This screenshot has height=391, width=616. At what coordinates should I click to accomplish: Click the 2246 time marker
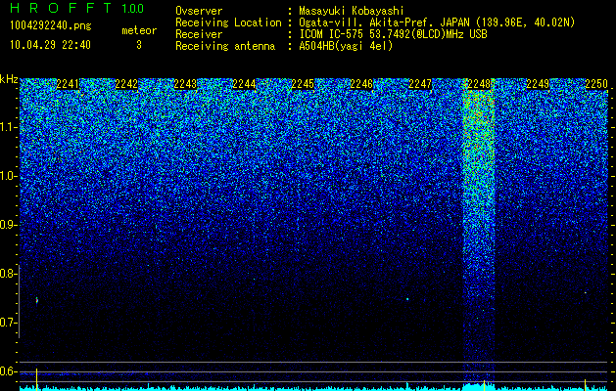361,84
